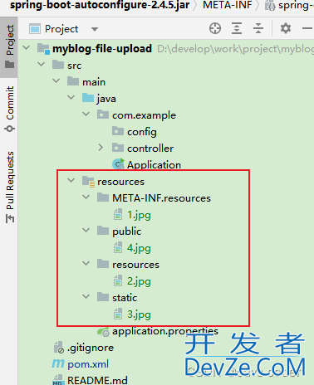Screen dimensions: 314x385
Task: Click the spring-boot-autoconfigure-2.4.5.jar breadcrumb
Action: pyautogui.click(x=100, y=5)
